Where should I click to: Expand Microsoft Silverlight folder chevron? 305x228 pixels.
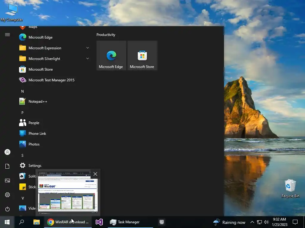click(88, 58)
